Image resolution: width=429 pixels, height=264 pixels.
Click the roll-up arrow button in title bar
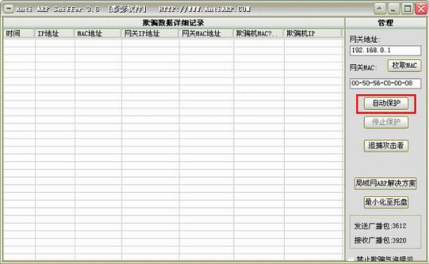point(380,9)
